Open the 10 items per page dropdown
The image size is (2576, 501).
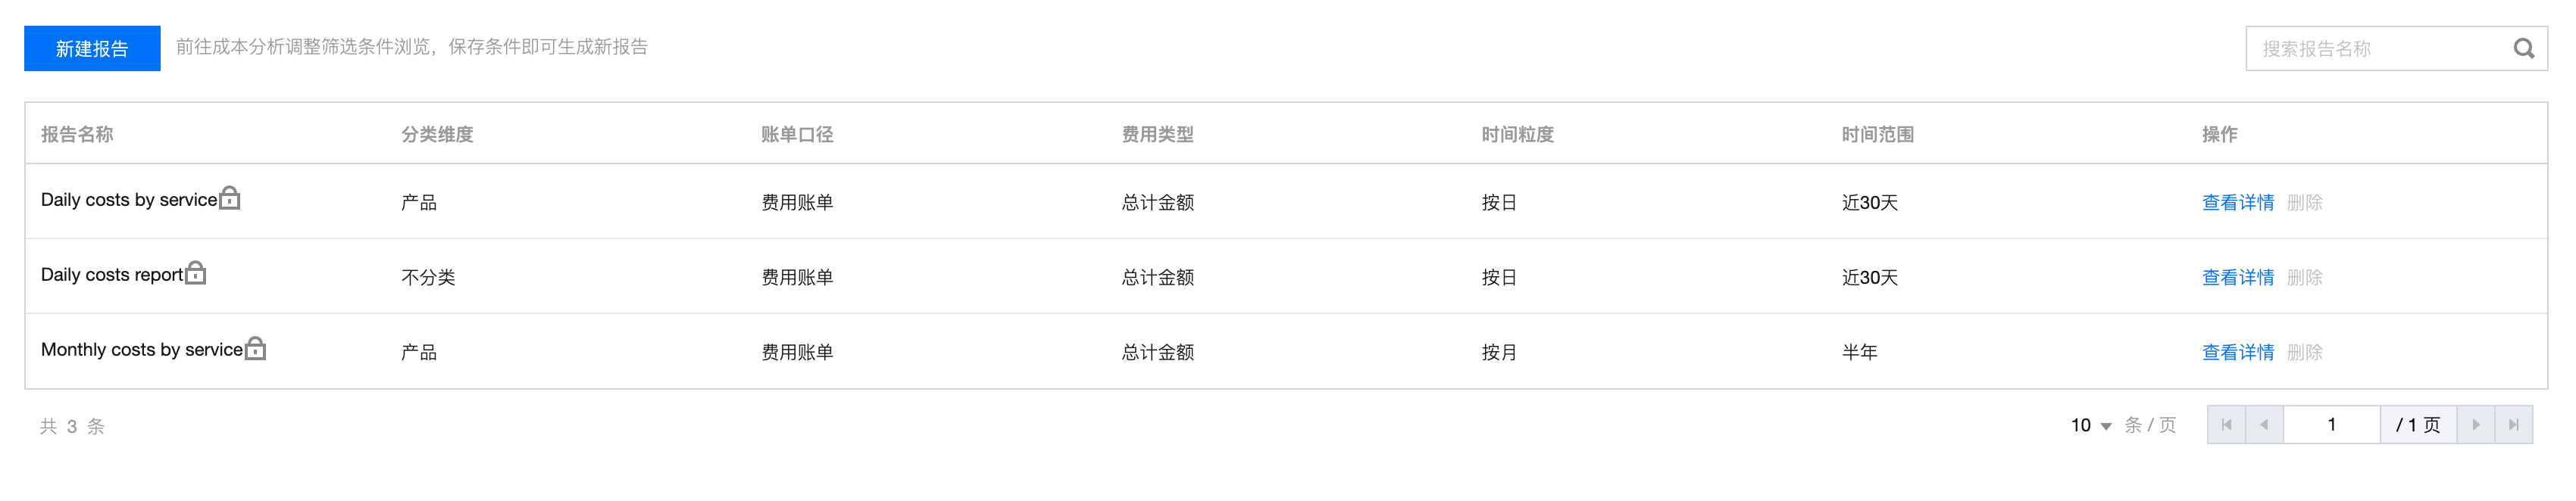click(x=2091, y=425)
